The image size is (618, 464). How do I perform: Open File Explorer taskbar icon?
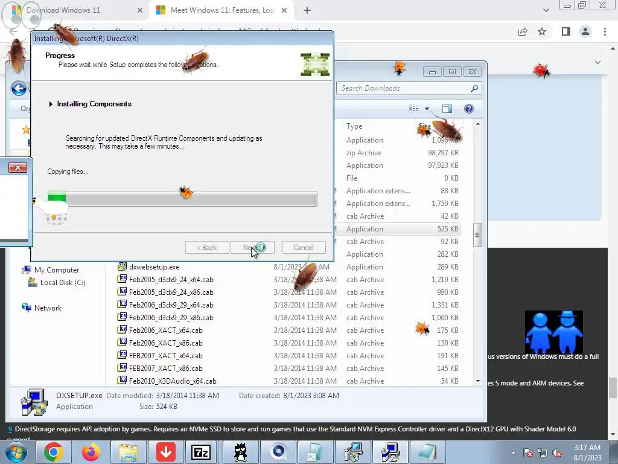129,452
